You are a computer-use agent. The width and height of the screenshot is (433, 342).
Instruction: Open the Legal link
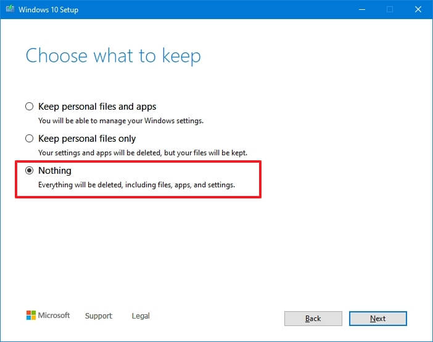141,316
